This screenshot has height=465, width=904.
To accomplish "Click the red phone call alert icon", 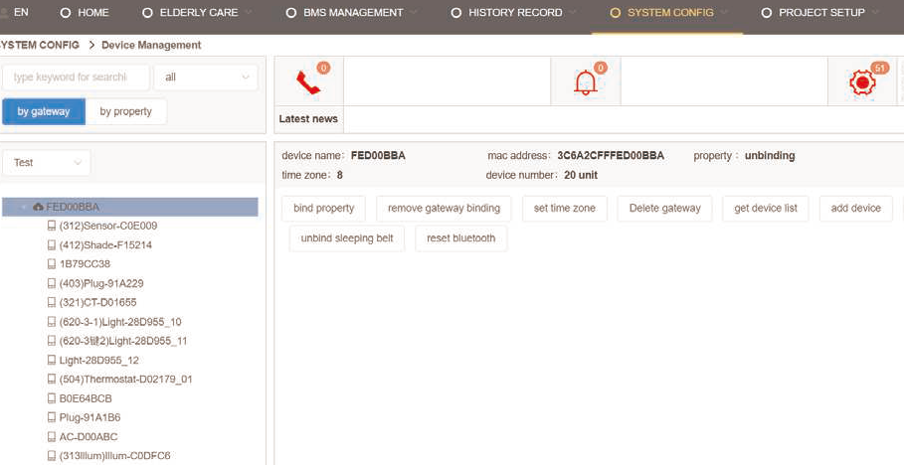I will tap(308, 82).
